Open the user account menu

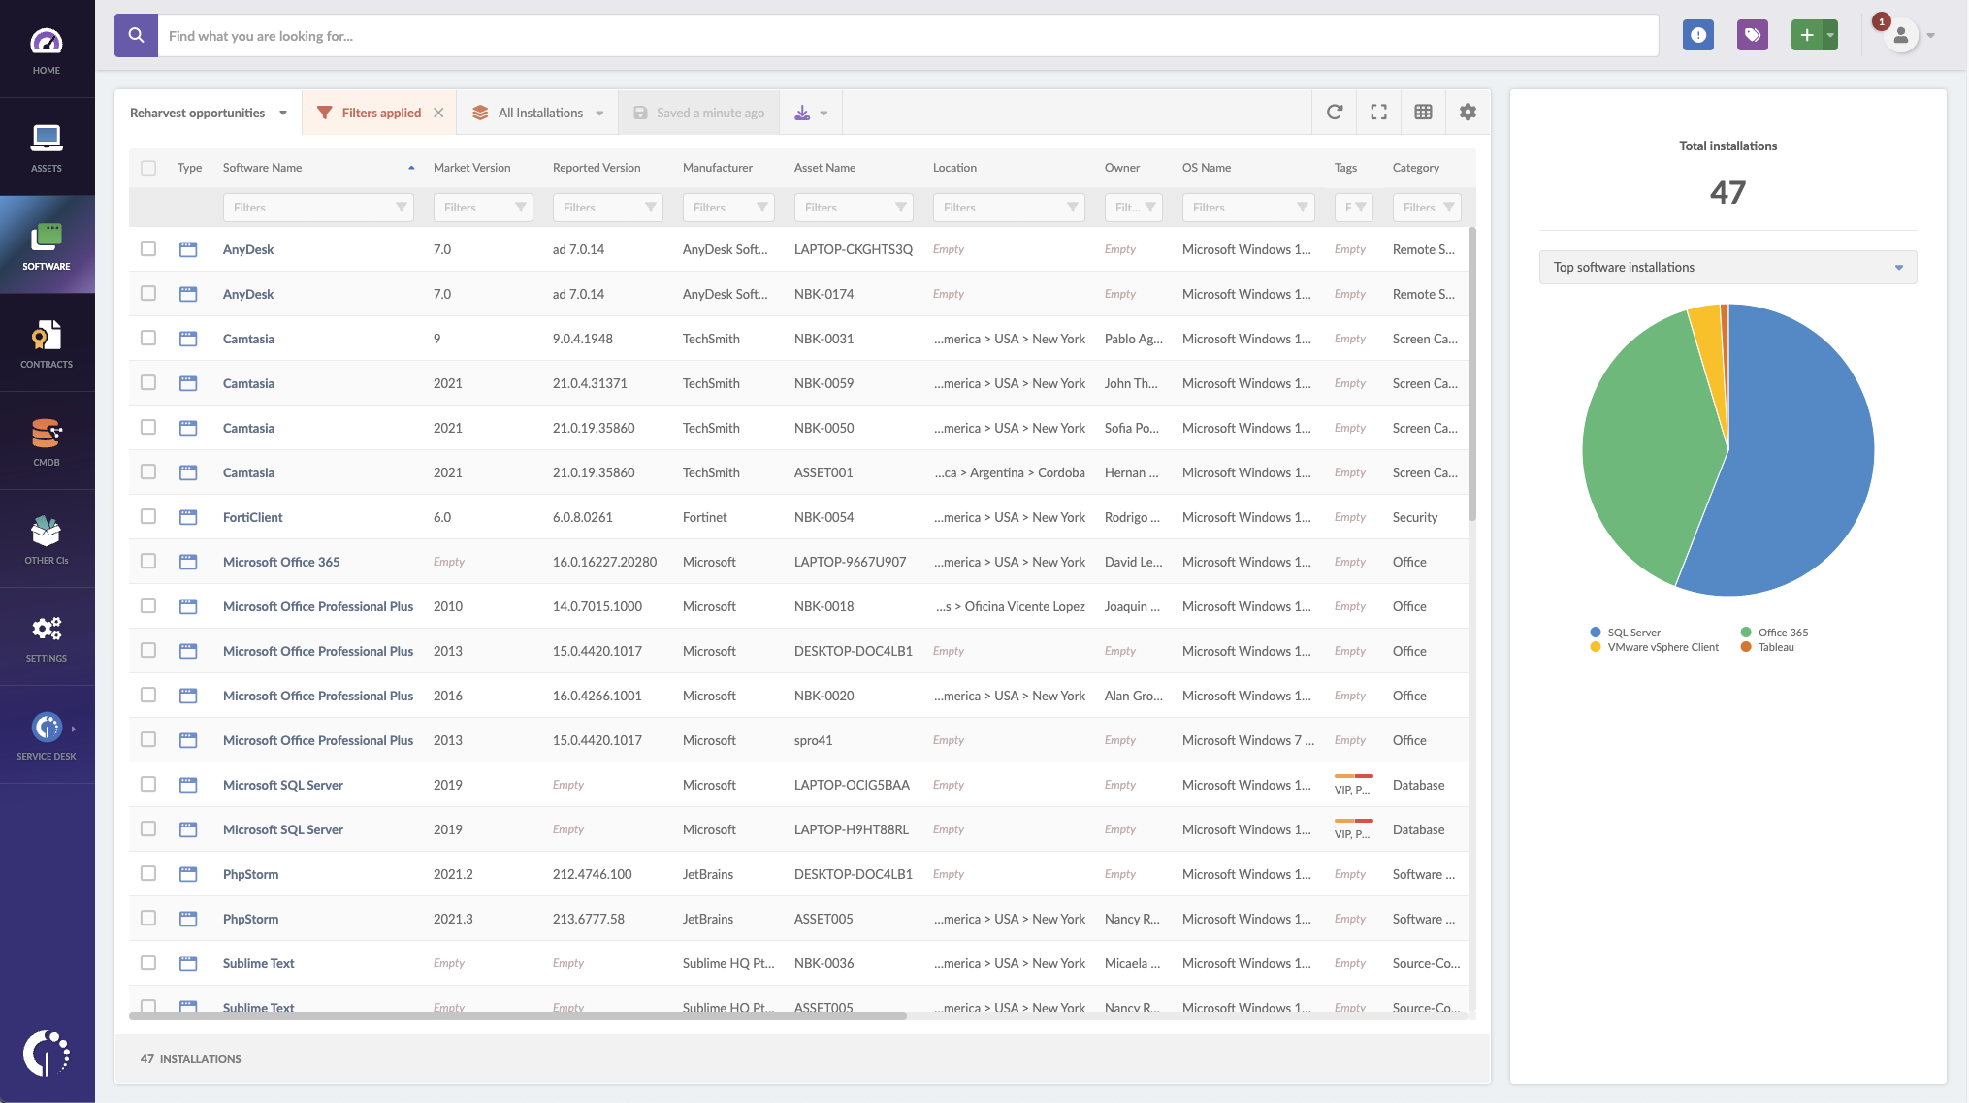coord(1901,35)
